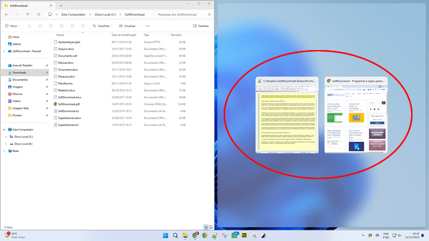Click Este Computador in the breadcrumb
429x241 pixels.
click(x=73, y=14)
